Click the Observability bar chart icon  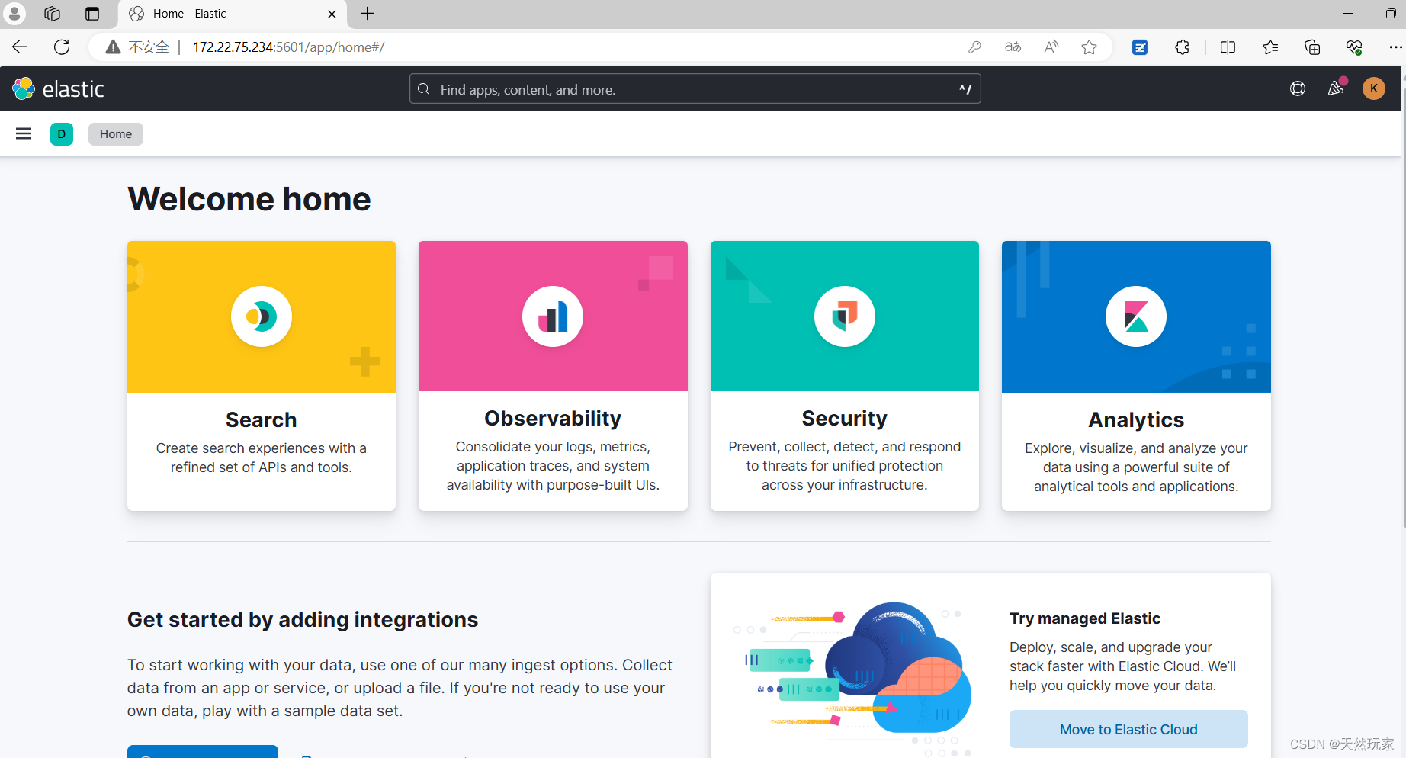click(x=553, y=316)
